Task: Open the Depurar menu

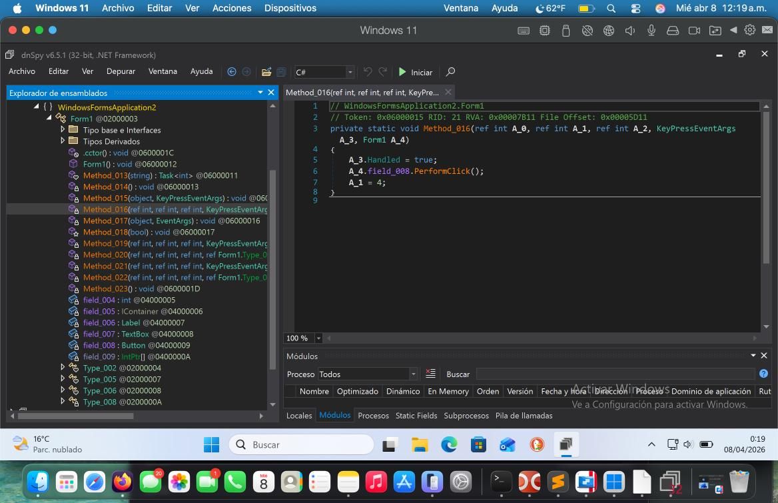Action: point(121,71)
